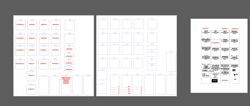Select the FINISHING-4 tag label
Viewport: 250px width, 106px height.
[56, 24]
